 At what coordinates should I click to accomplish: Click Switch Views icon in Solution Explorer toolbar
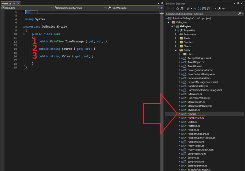(x=182, y=9)
